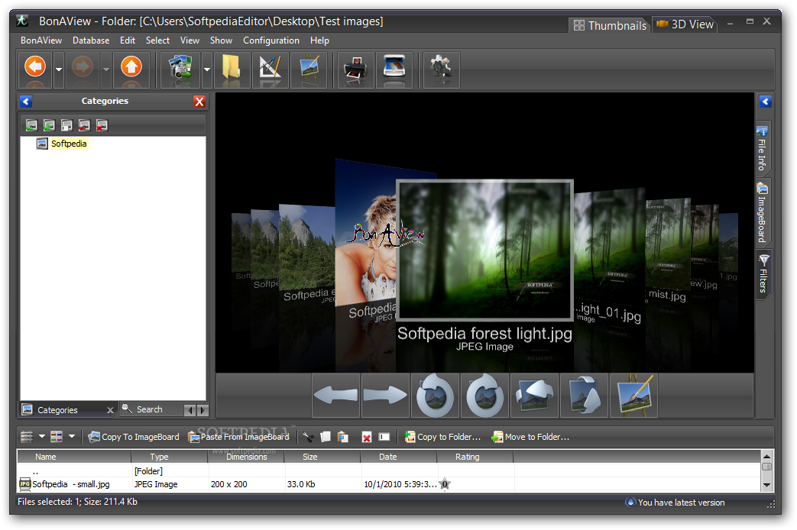The width and height of the screenshot is (797, 530).
Task: Open the BonAView menu
Action: (41, 40)
